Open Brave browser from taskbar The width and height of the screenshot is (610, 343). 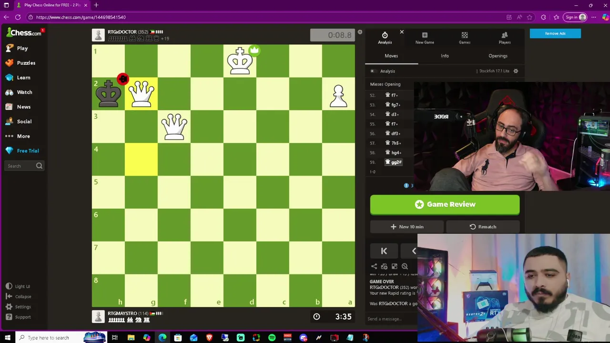click(209, 338)
